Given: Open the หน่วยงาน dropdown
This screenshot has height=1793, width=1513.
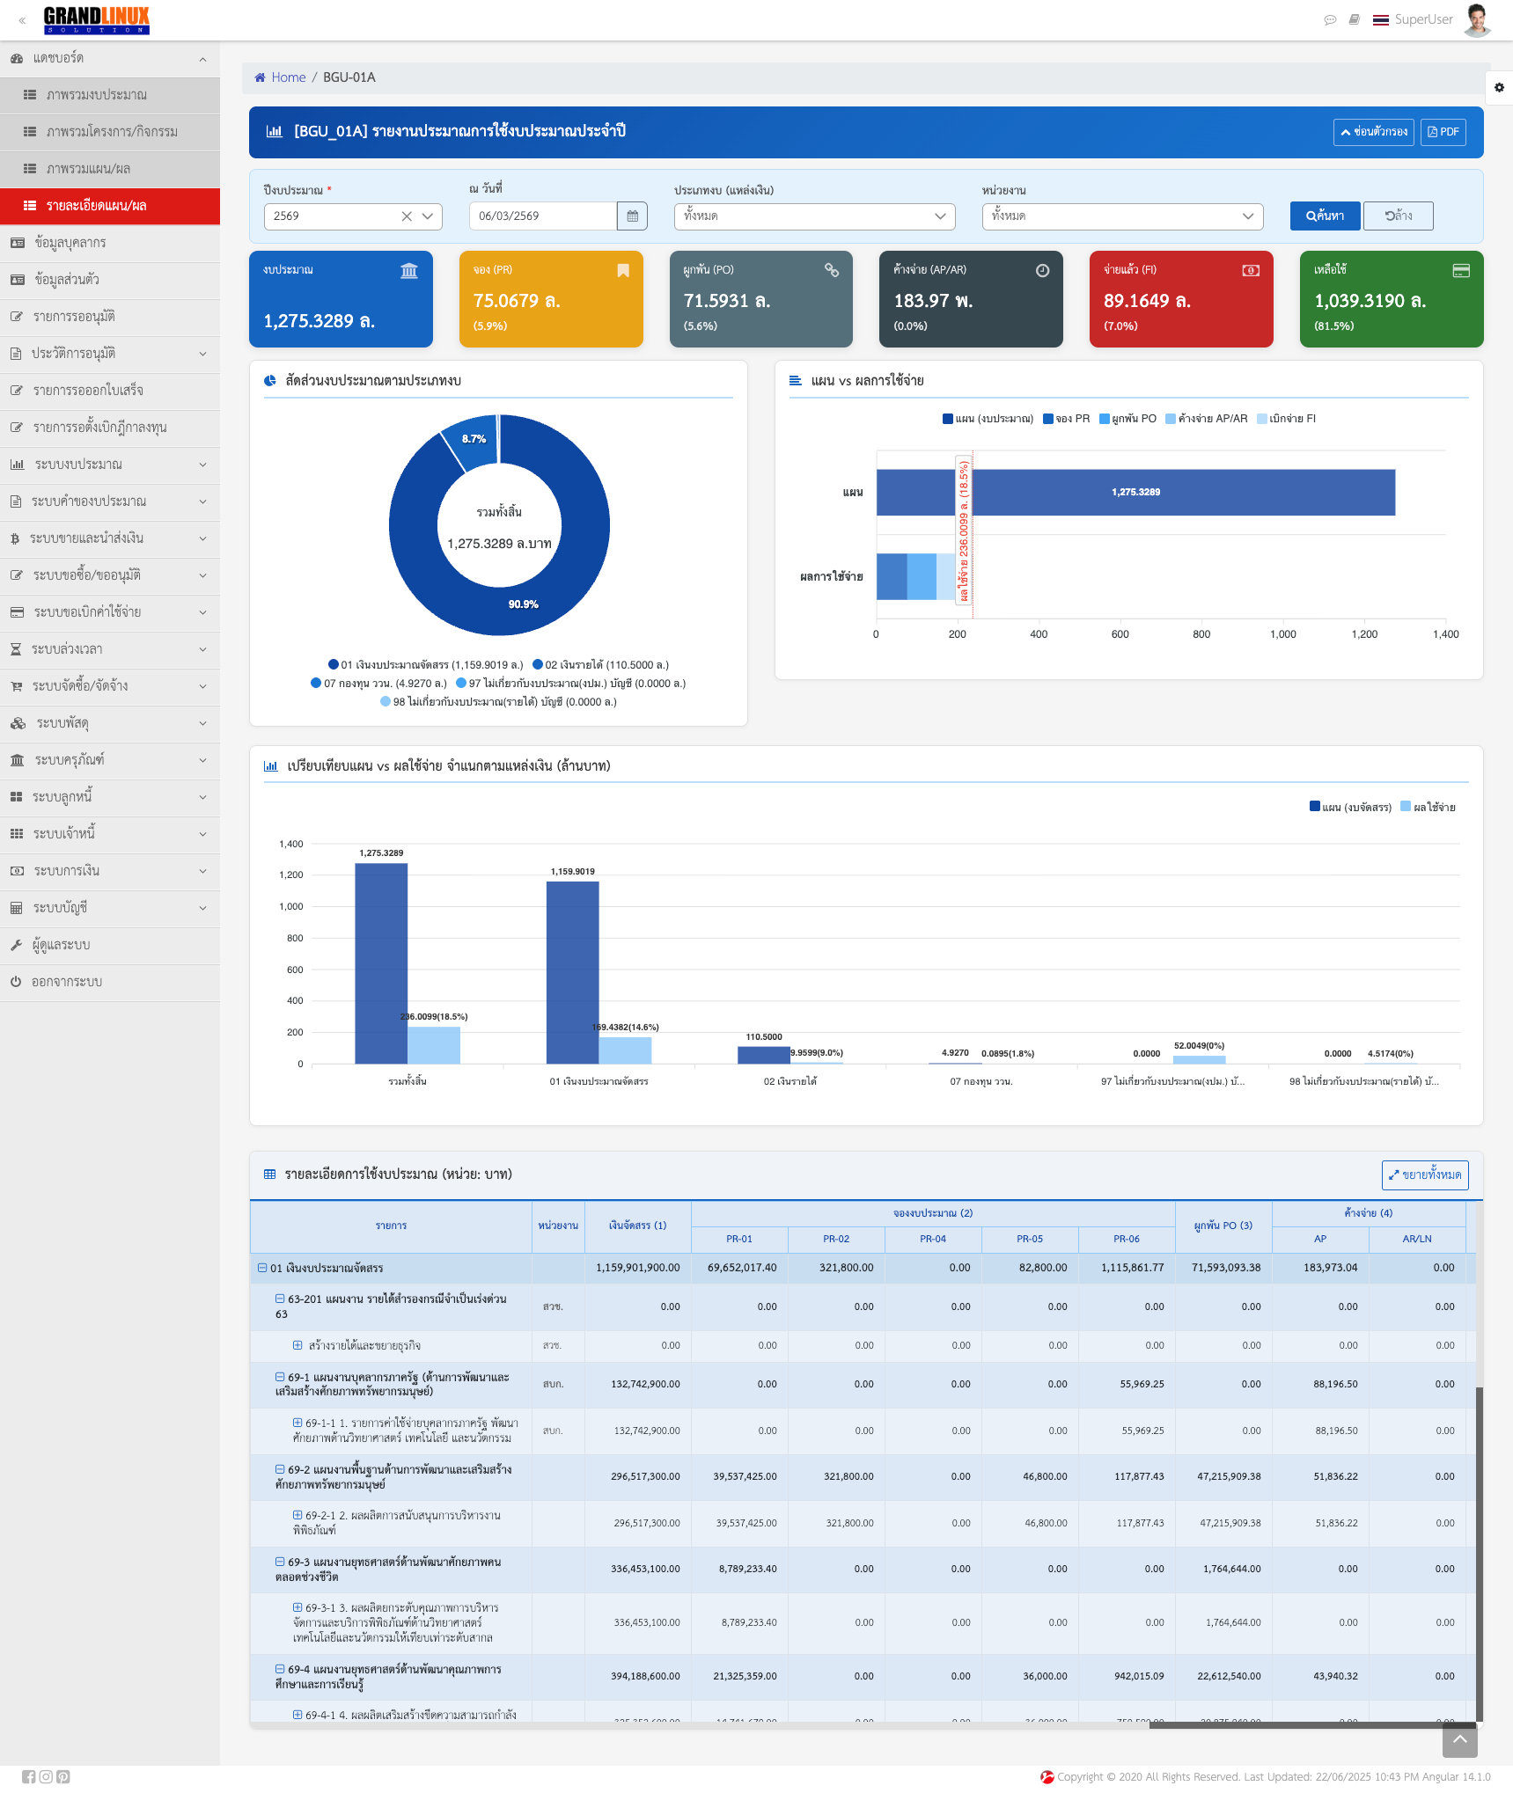Looking at the screenshot, I should tap(1122, 216).
